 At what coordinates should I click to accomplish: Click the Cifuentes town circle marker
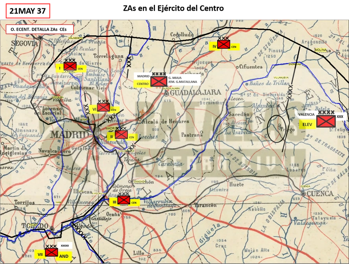pos(237,67)
